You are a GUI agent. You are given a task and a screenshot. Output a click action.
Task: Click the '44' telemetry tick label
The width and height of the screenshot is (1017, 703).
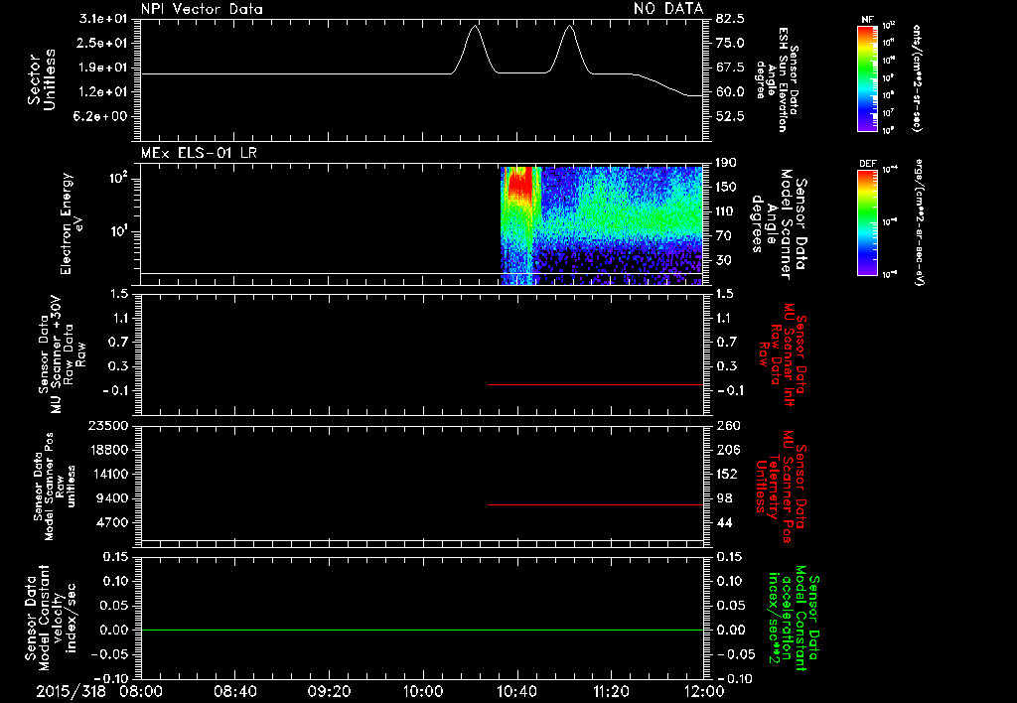724,522
